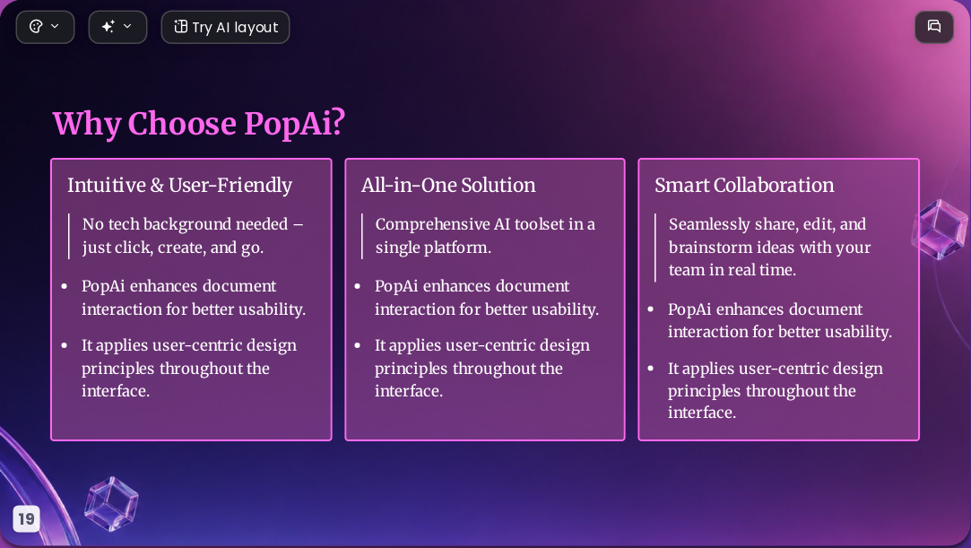Click first bullet in All-in-One Solution card
This screenshot has width=971, height=548.
487,297
